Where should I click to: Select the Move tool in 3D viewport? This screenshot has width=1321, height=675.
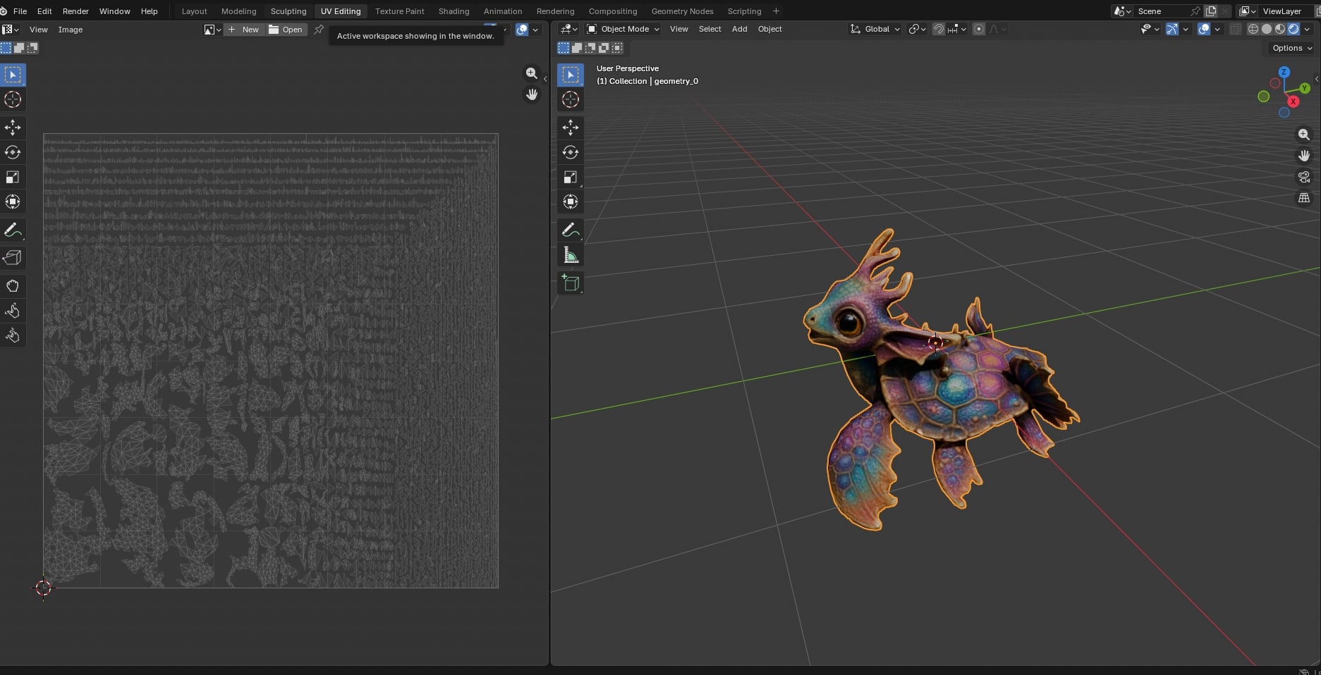pos(571,128)
